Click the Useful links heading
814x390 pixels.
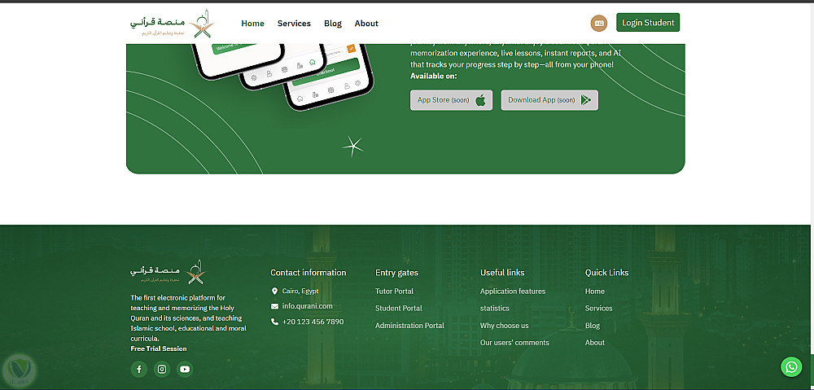[502, 273]
